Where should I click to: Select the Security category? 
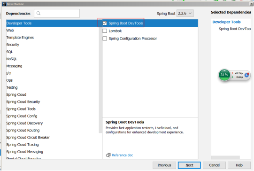(52, 45)
